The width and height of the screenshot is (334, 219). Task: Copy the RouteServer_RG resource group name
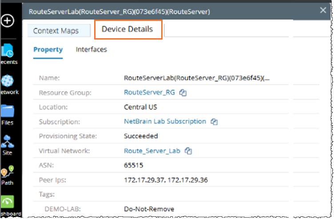click(183, 93)
